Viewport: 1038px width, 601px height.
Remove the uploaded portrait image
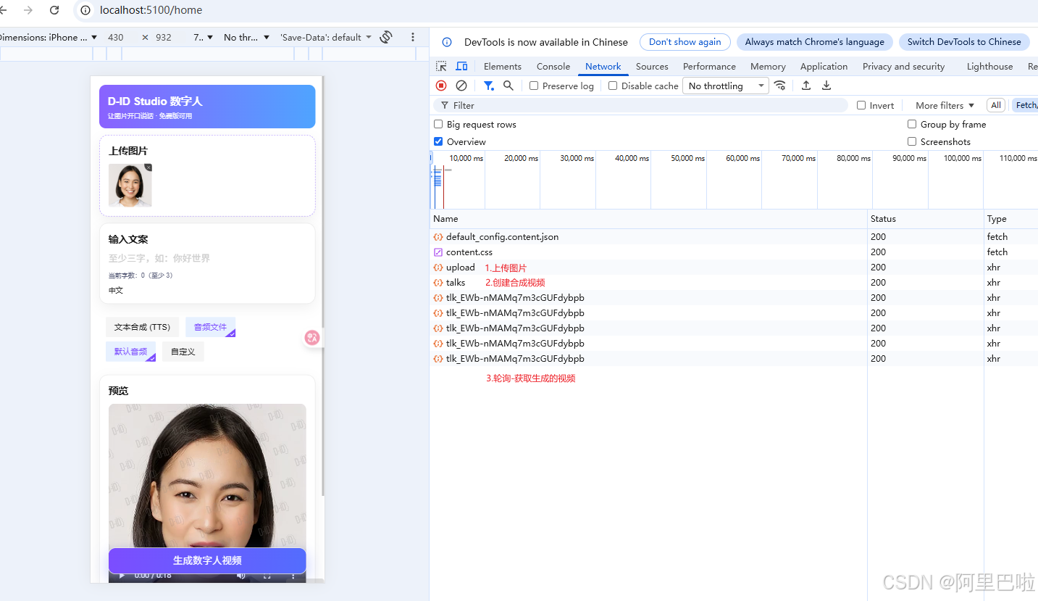(x=148, y=167)
